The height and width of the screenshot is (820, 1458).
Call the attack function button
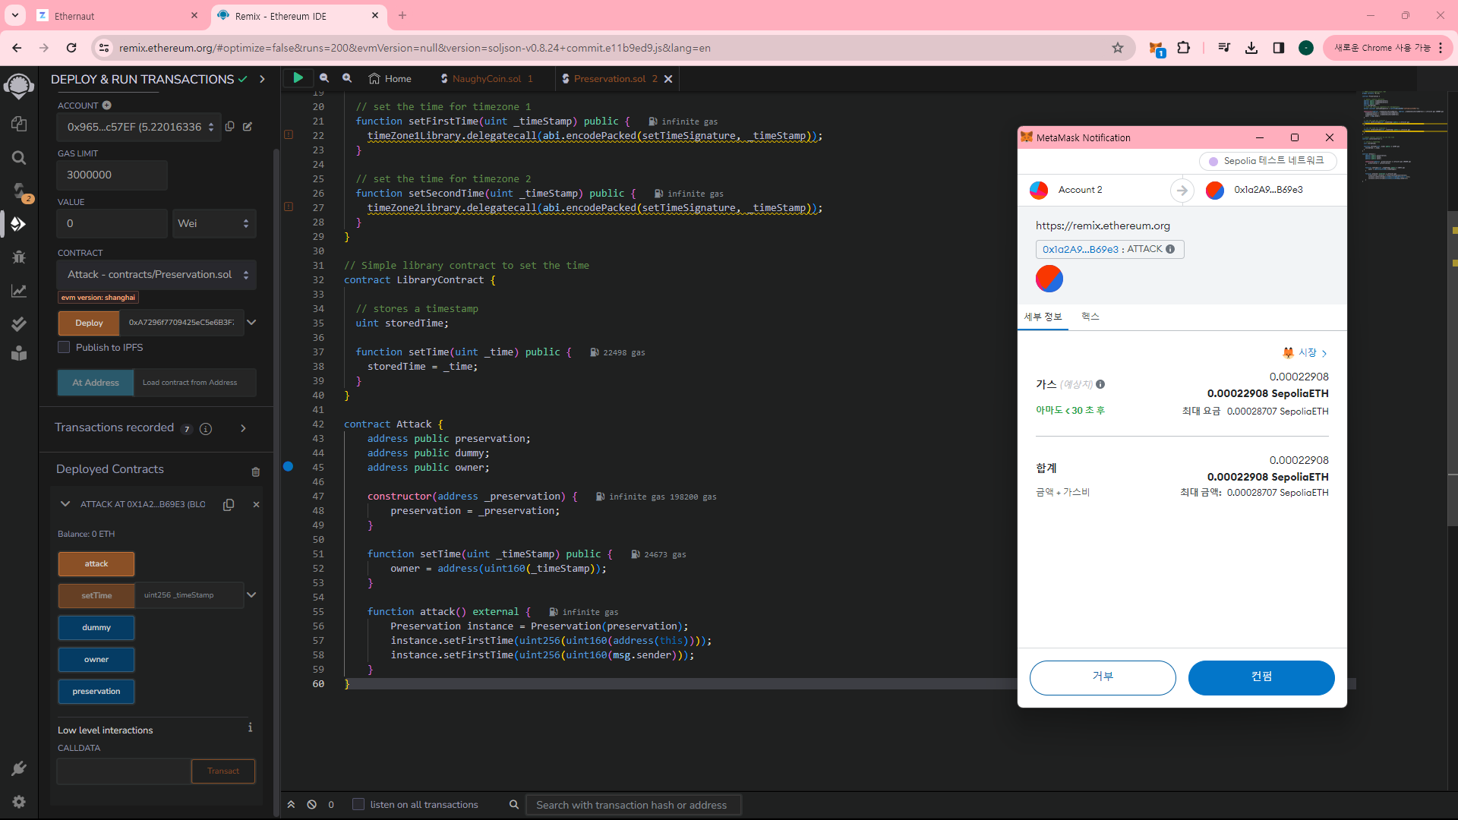coord(96,564)
